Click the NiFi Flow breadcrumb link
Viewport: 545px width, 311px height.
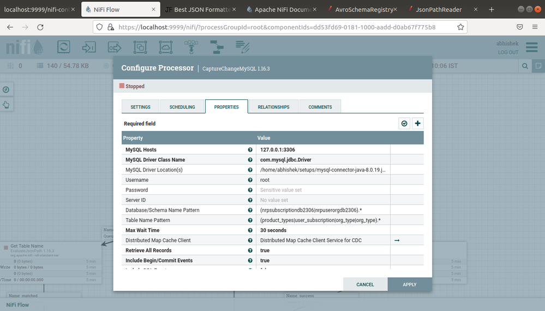point(17,305)
